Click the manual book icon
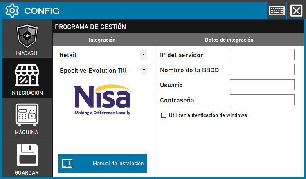This screenshot has height=179, width=306. click(x=67, y=164)
